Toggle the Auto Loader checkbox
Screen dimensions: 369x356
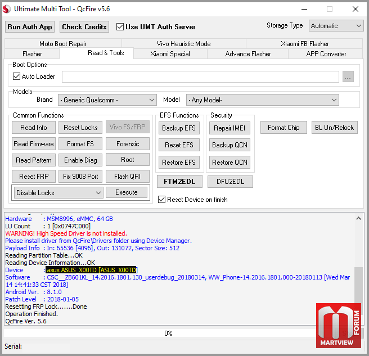click(17, 76)
